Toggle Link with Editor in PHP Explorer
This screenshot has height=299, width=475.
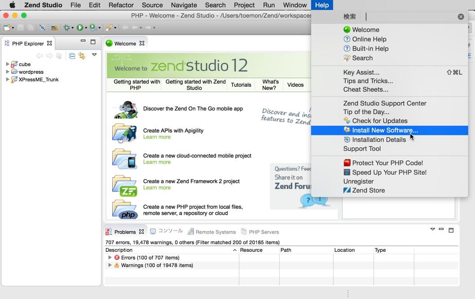pos(82,56)
